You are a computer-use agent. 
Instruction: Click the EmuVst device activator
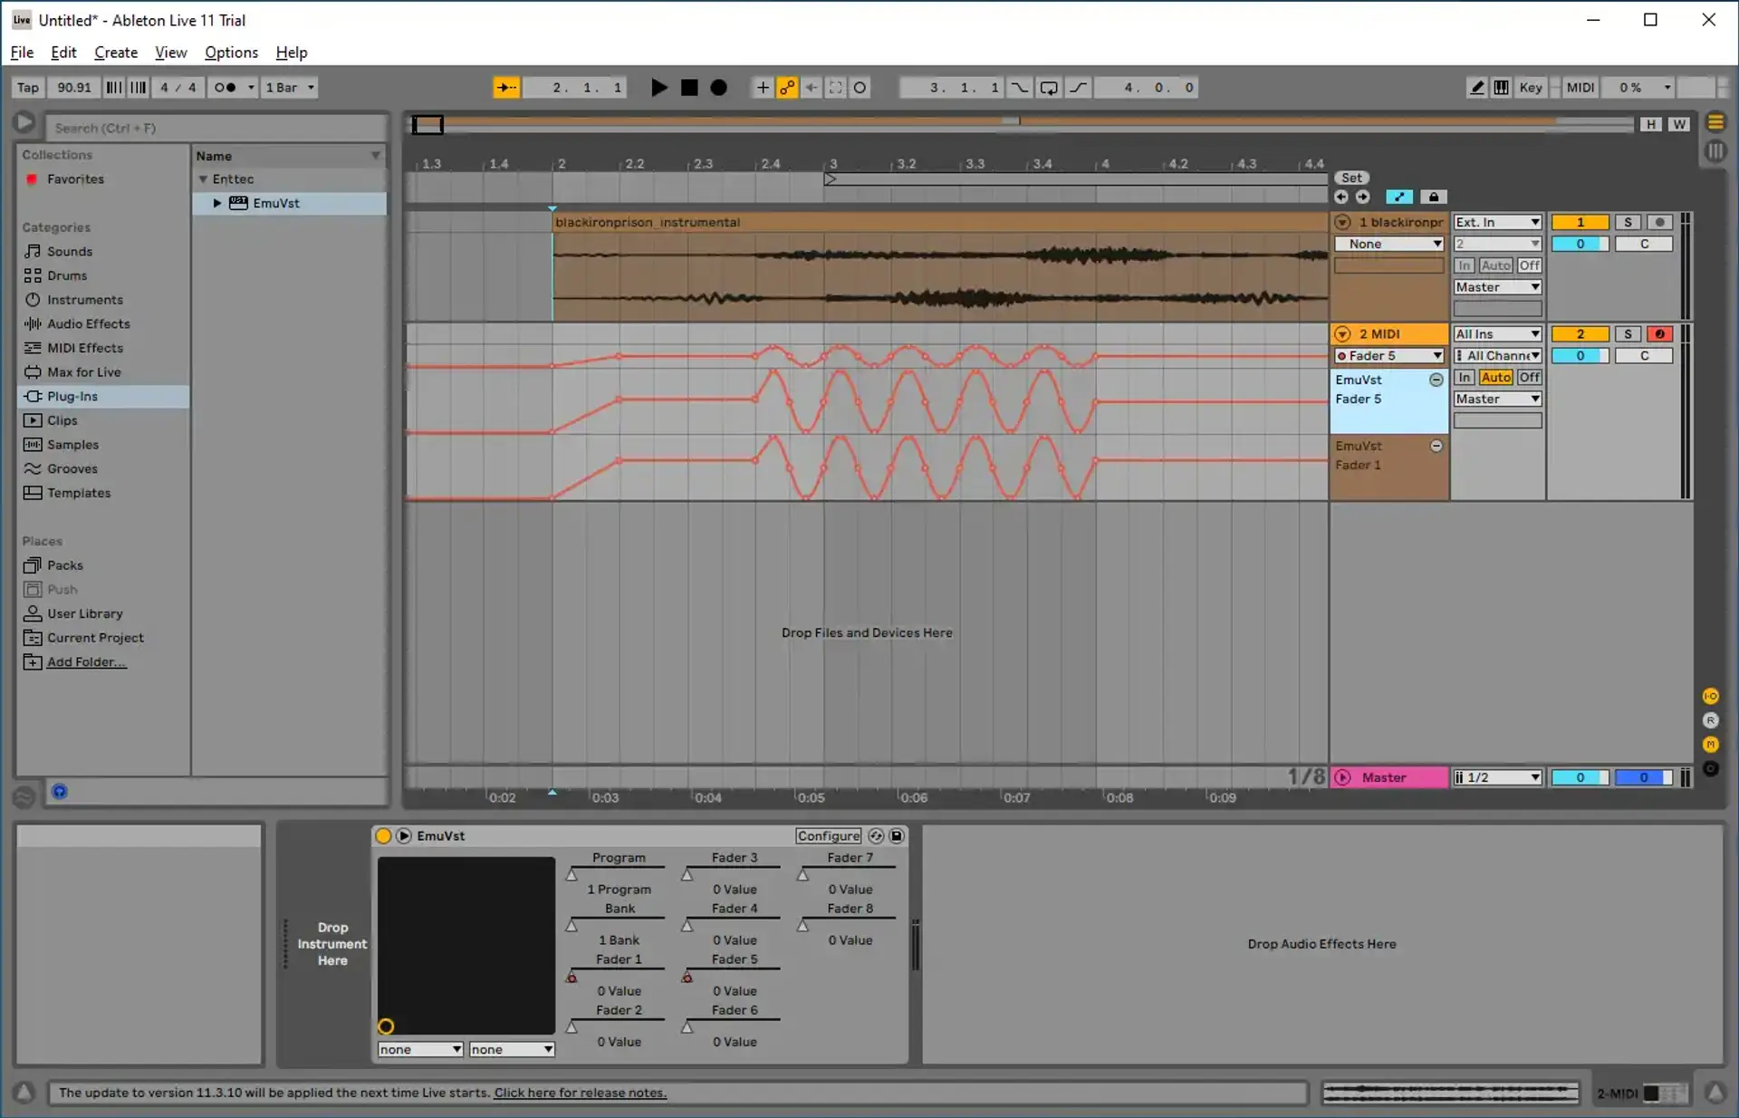(x=383, y=835)
